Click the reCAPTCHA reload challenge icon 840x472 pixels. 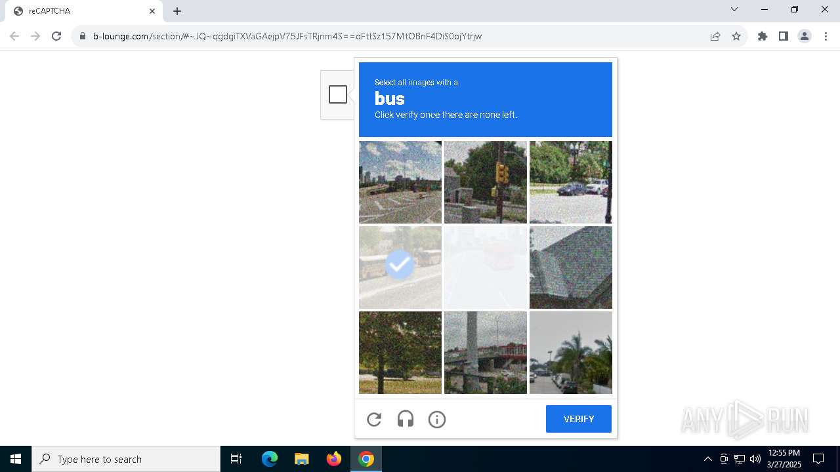pyautogui.click(x=374, y=420)
